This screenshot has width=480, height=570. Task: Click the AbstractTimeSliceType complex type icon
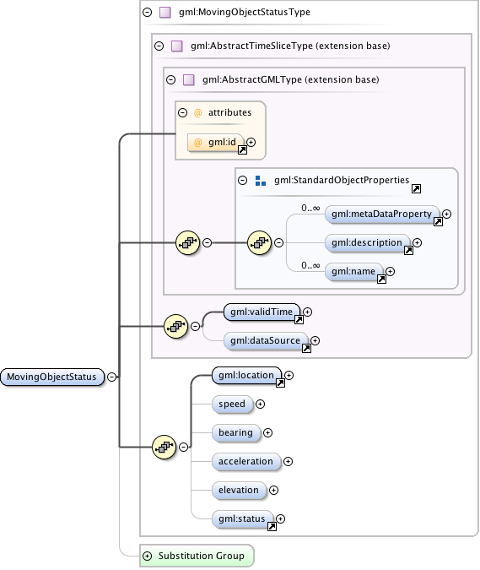coord(177,46)
